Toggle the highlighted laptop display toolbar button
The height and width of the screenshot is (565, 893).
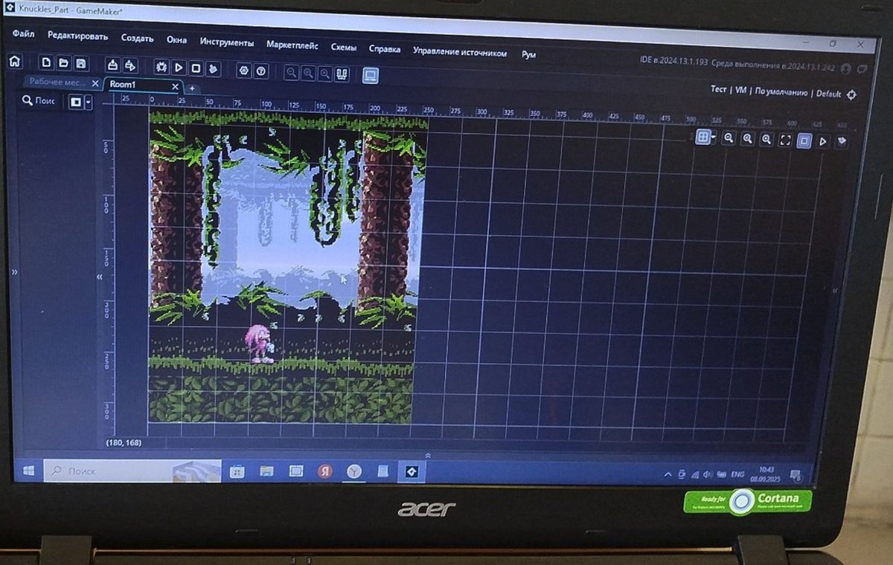[x=371, y=75]
